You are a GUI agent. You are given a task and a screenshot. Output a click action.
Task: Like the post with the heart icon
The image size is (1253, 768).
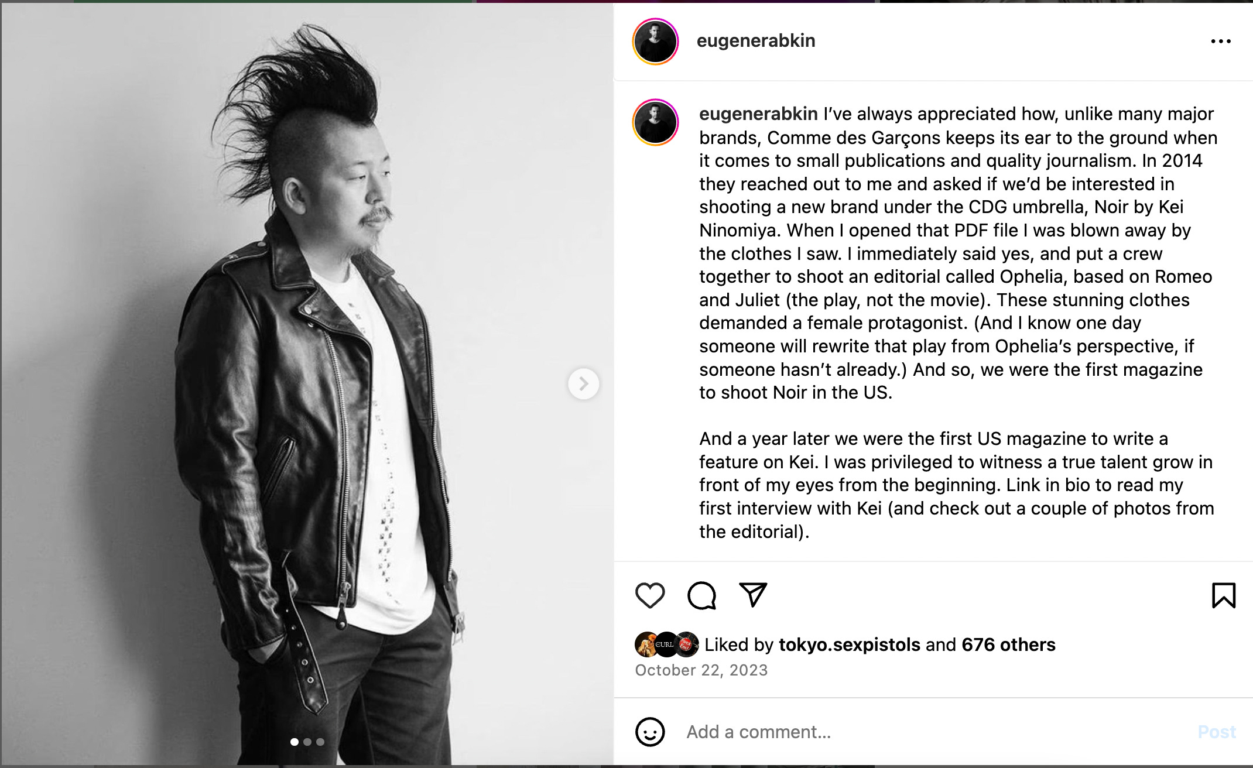[x=650, y=595]
